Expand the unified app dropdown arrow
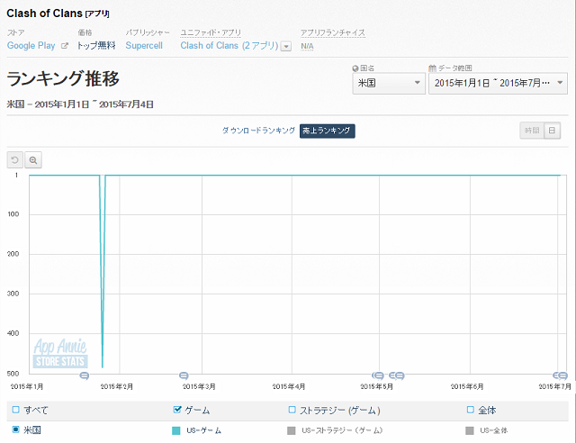 (x=286, y=46)
